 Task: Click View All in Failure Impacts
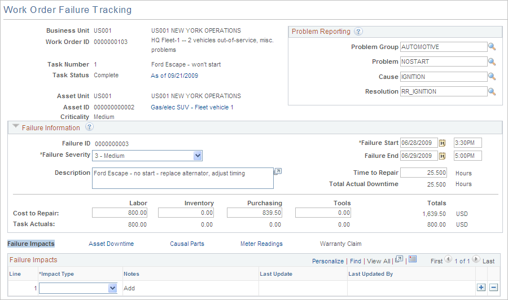tap(378, 261)
